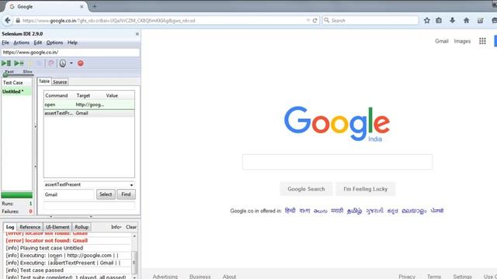Open the Terms footer link

pos(434,277)
